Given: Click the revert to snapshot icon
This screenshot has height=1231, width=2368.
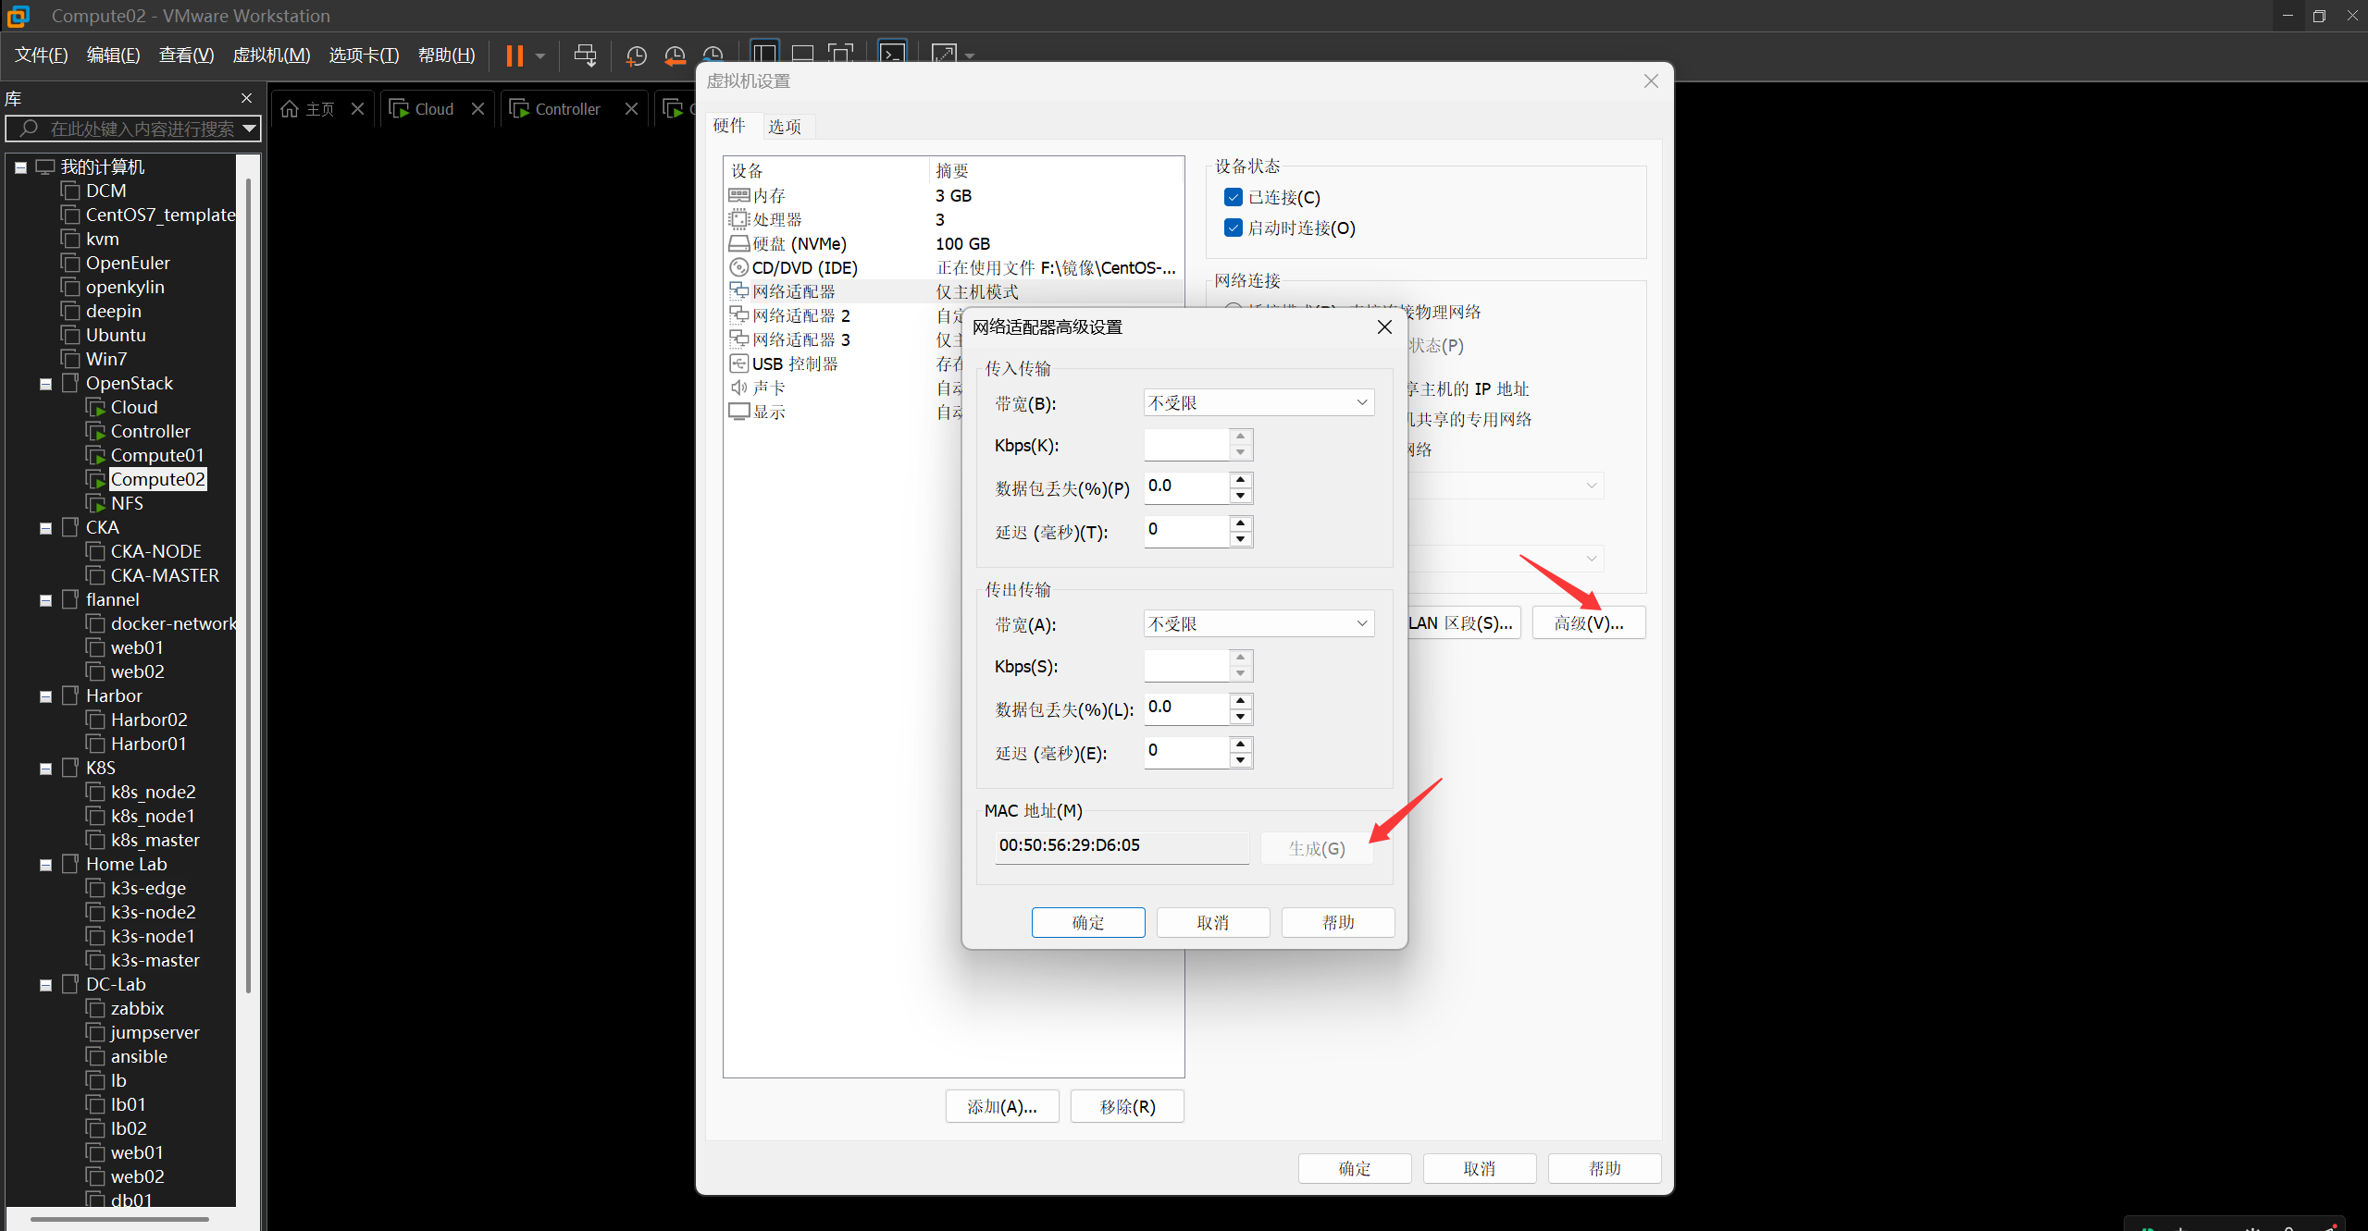Looking at the screenshot, I should point(675,55).
